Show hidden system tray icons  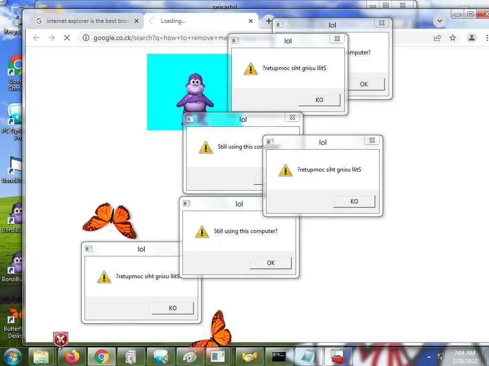[x=429, y=357]
